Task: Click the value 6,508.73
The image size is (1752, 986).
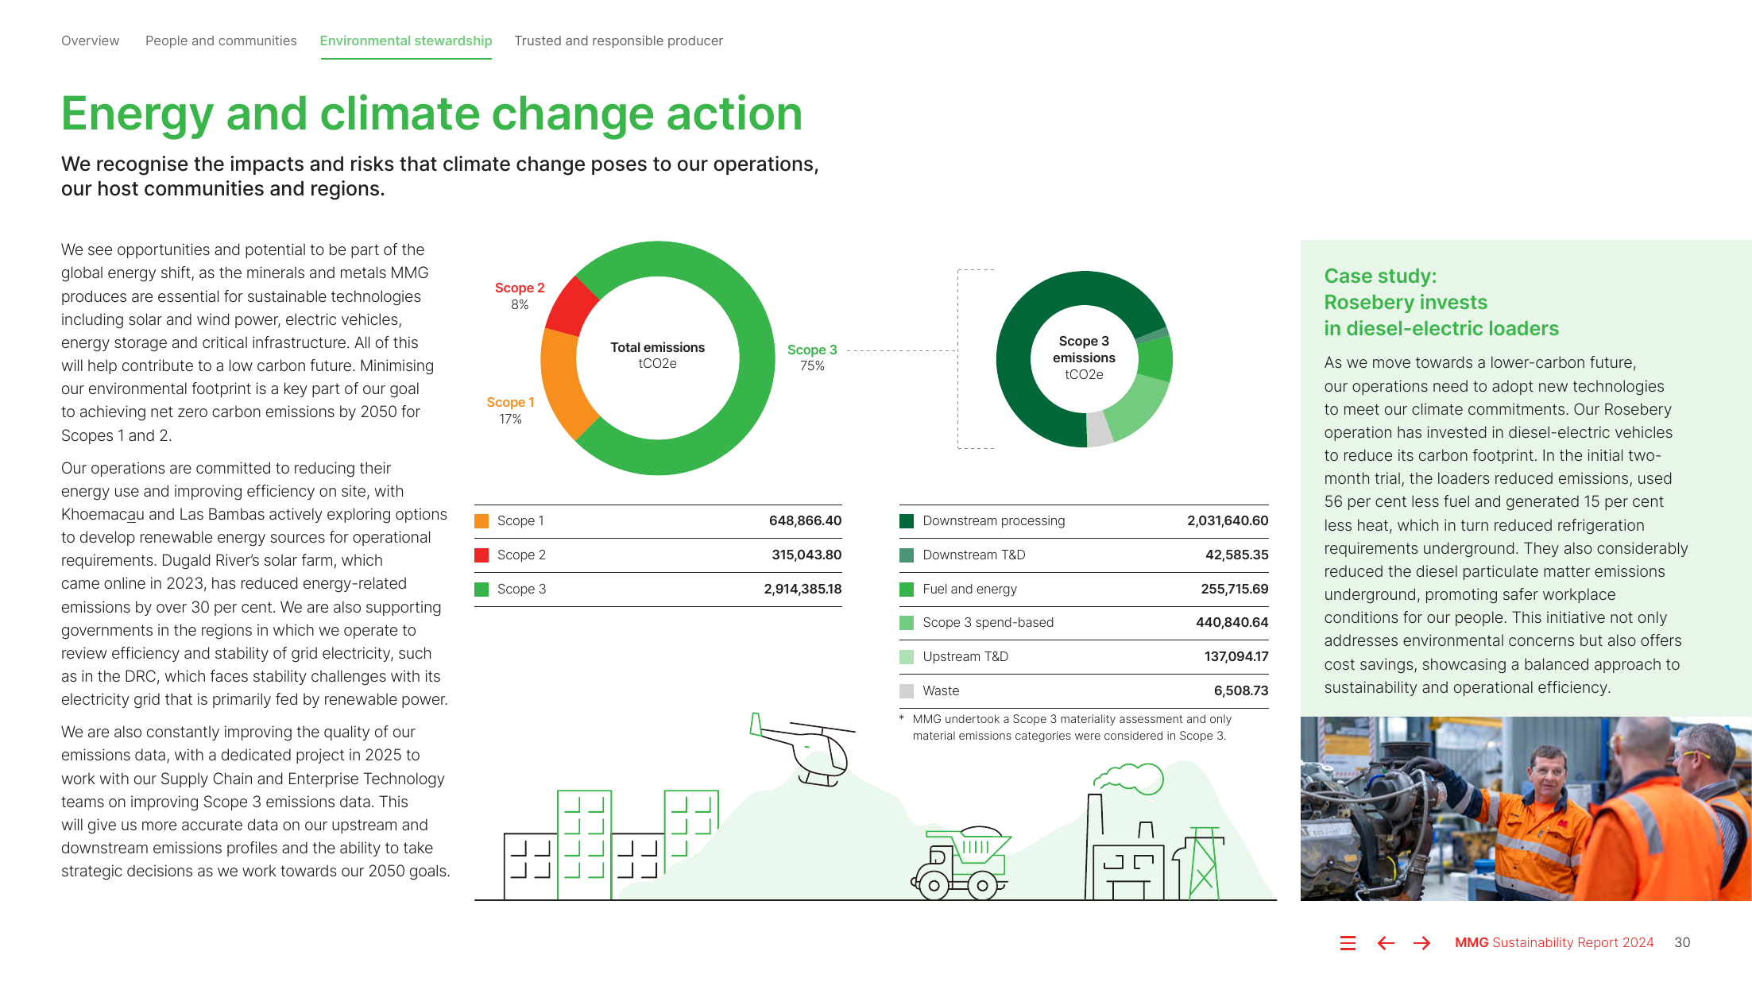Action: 1241,691
